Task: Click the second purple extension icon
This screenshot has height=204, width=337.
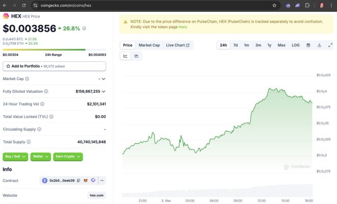Action: (x=298, y=6)
